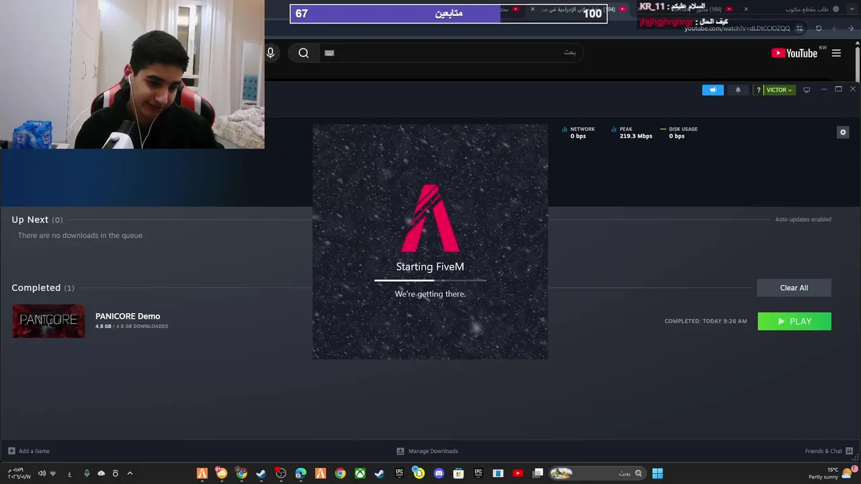Click the Steam Big Picture monitor icon
Image resolution: width=861 pixels, height=484 pixels.
(807, 89)
